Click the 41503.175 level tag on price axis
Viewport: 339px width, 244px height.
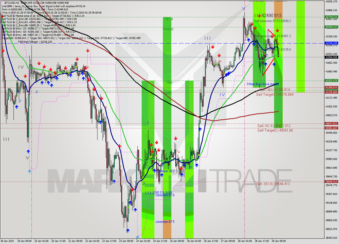331,80
